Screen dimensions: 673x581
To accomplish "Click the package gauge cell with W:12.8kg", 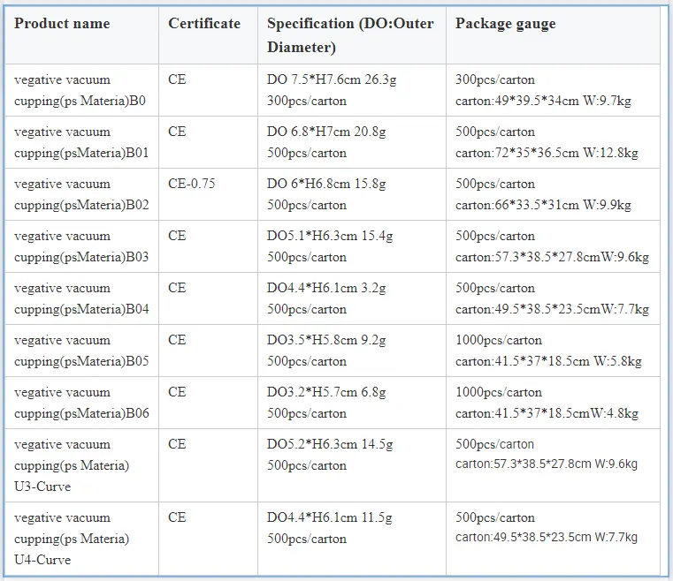I will click(547, 142).
